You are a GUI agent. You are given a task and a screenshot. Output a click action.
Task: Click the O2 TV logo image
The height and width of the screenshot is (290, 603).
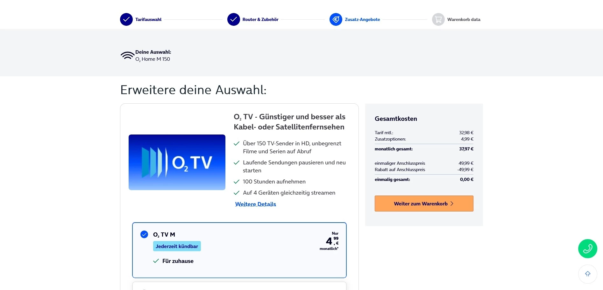coord(177,162)
